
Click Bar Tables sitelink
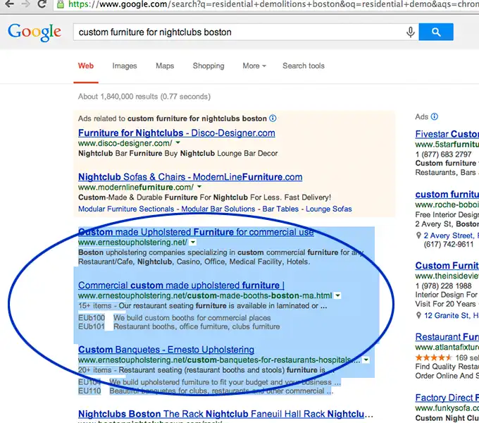coord(280,209)
